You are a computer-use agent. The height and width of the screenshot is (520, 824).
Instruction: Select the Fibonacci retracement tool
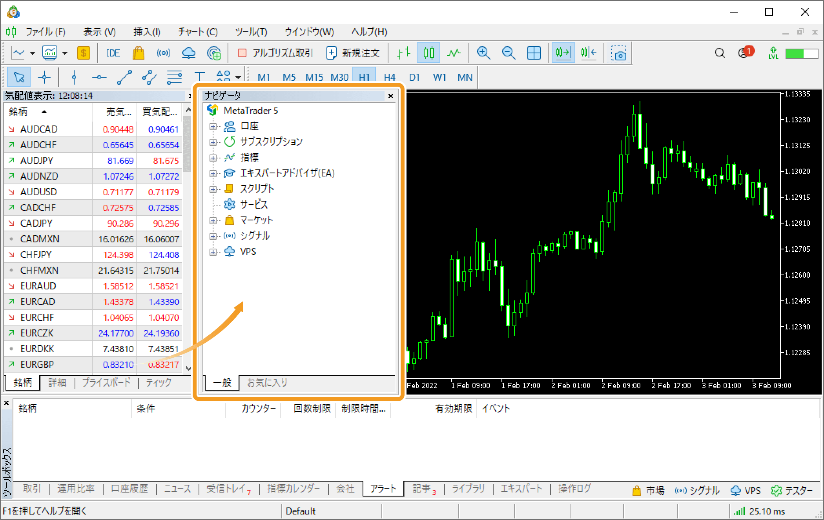click(175, 77)
